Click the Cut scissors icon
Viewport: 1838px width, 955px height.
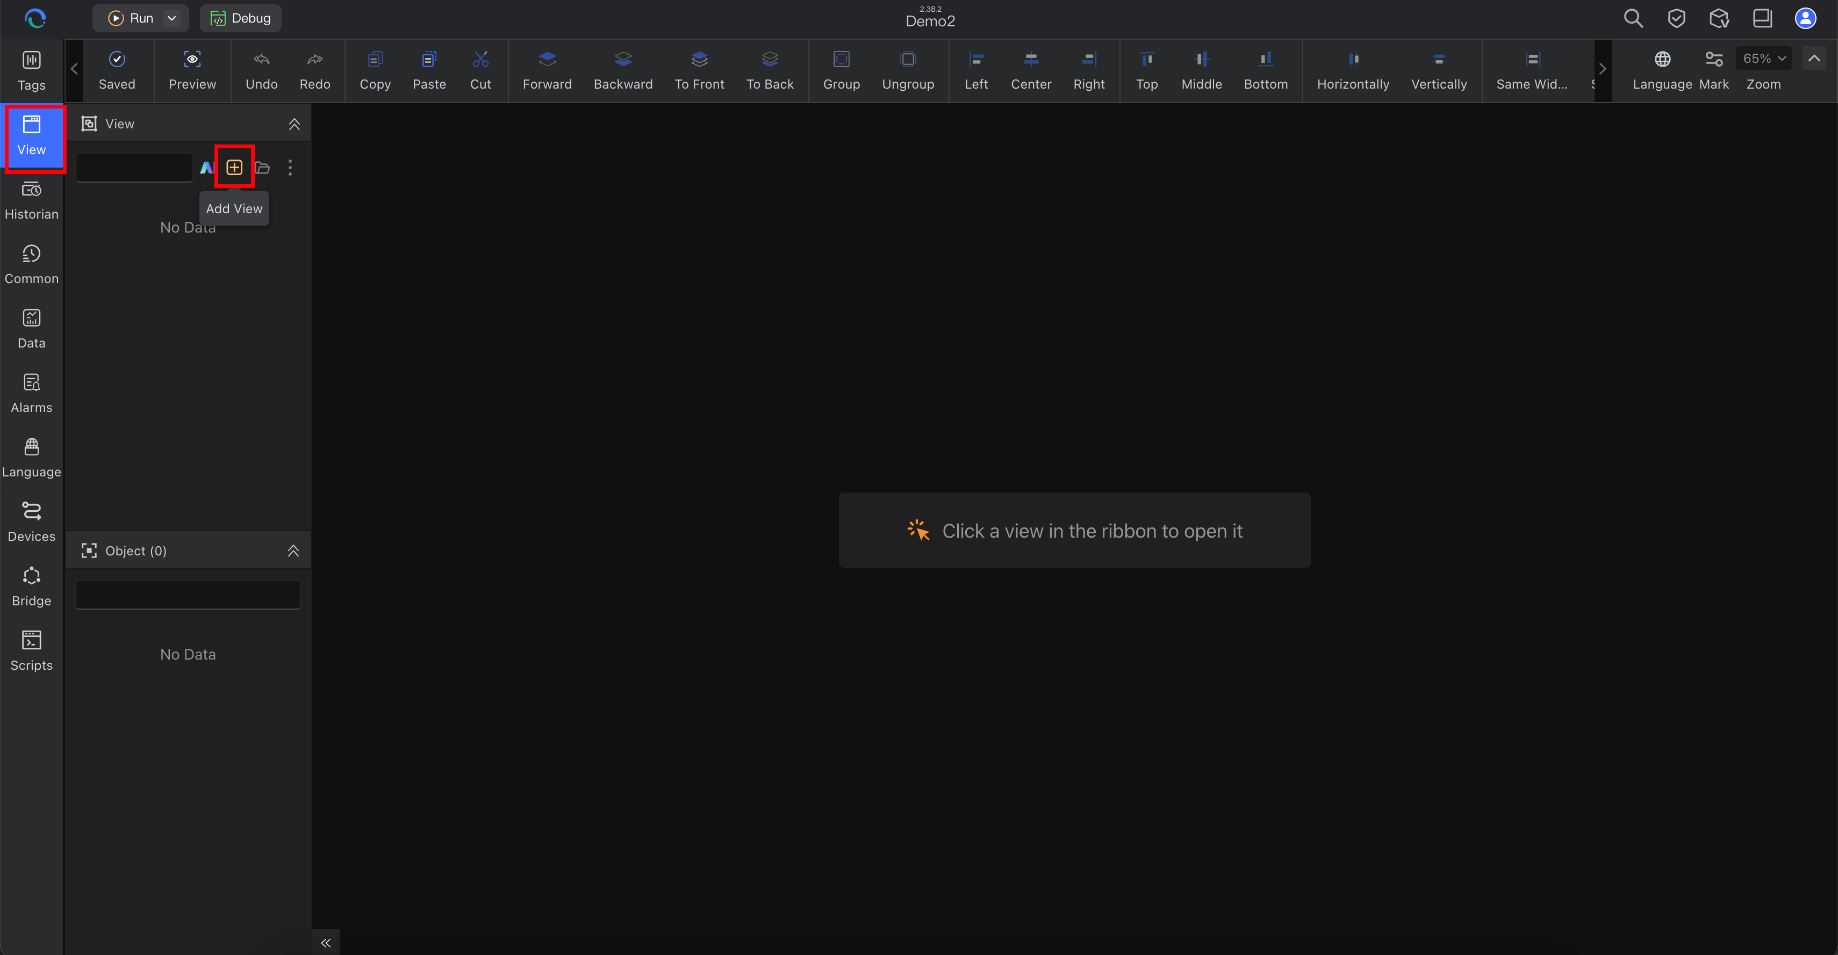point(480,59)
